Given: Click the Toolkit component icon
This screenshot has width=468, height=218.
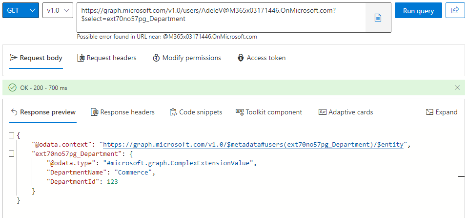Looking at the screenshot, I should (x=240, y=112).
